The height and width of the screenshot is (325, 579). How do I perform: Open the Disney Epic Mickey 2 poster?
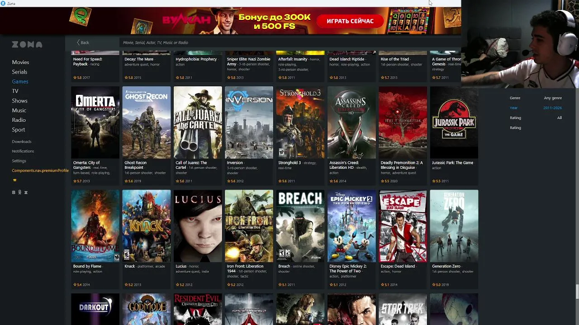pos(351,226)
